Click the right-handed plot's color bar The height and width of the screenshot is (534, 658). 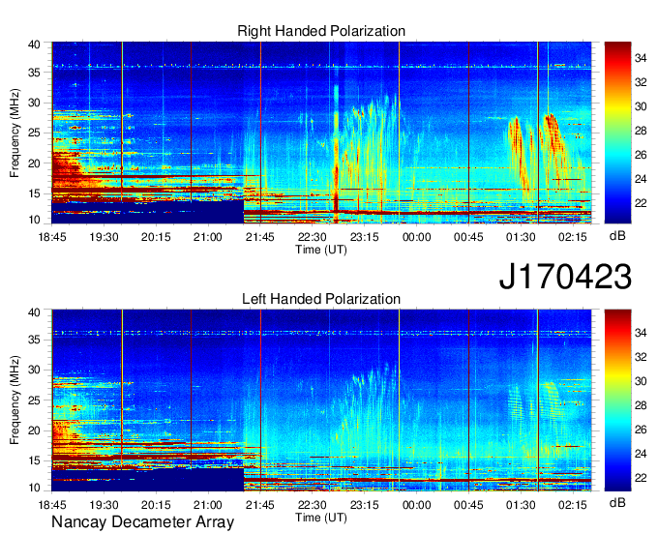617,133
